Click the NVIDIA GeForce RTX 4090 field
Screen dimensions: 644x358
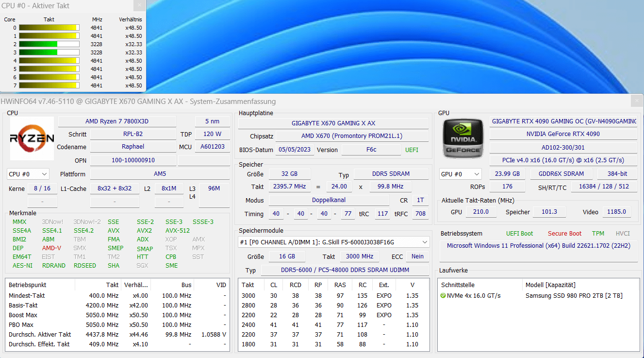563,134
